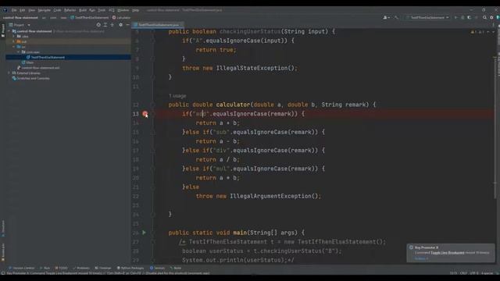The width and height of the screenshot is (500, 281).
Task: Click the Debug bug icon in toolbar
Action: (x=462, y=17)
